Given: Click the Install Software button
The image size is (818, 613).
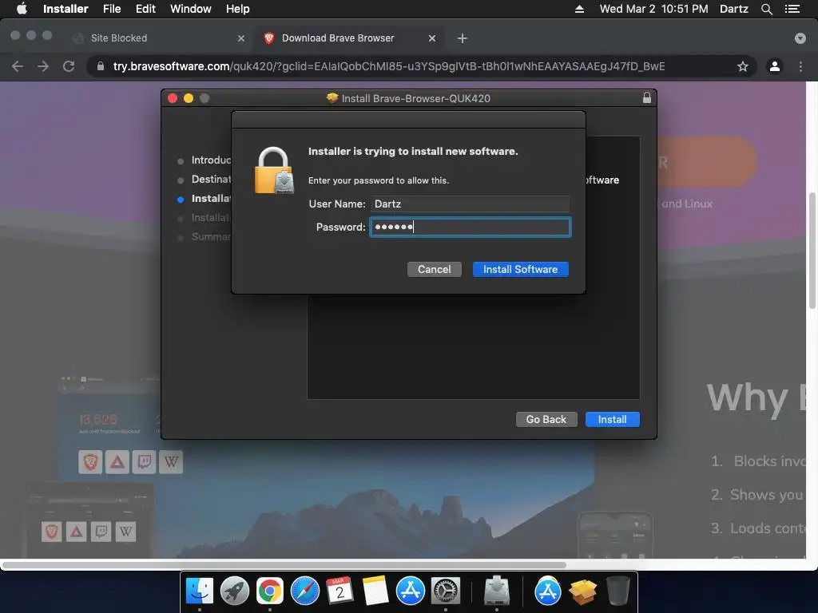Looking at the screenshot, I should pyautogui.click(x=520, y=270).
